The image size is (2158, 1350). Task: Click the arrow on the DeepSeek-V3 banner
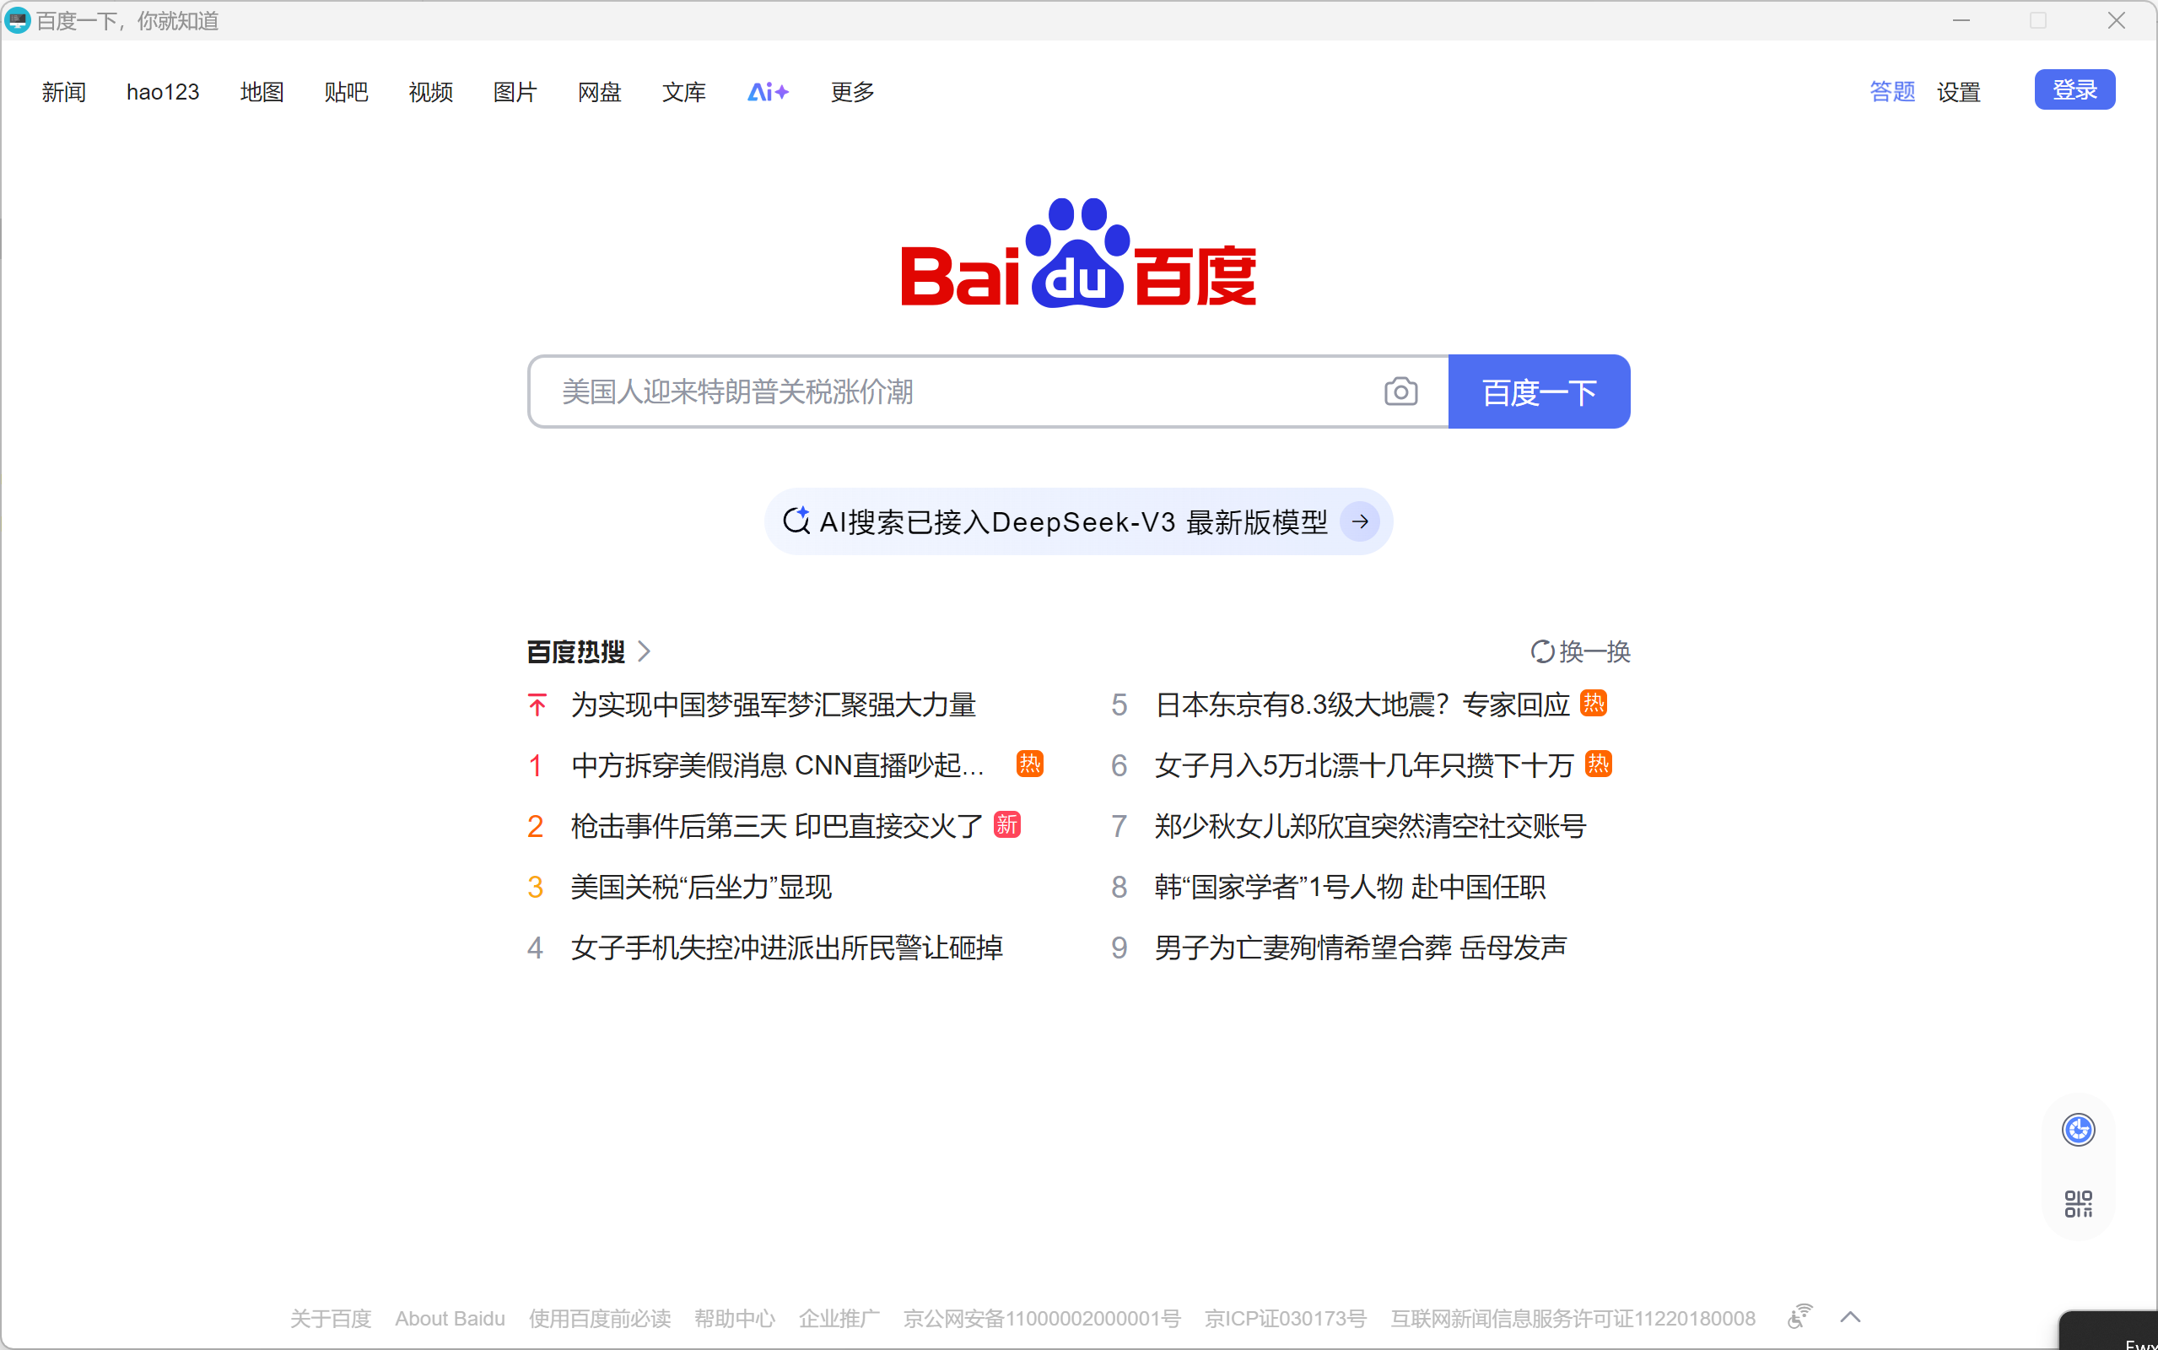[x=1360, y=521]
